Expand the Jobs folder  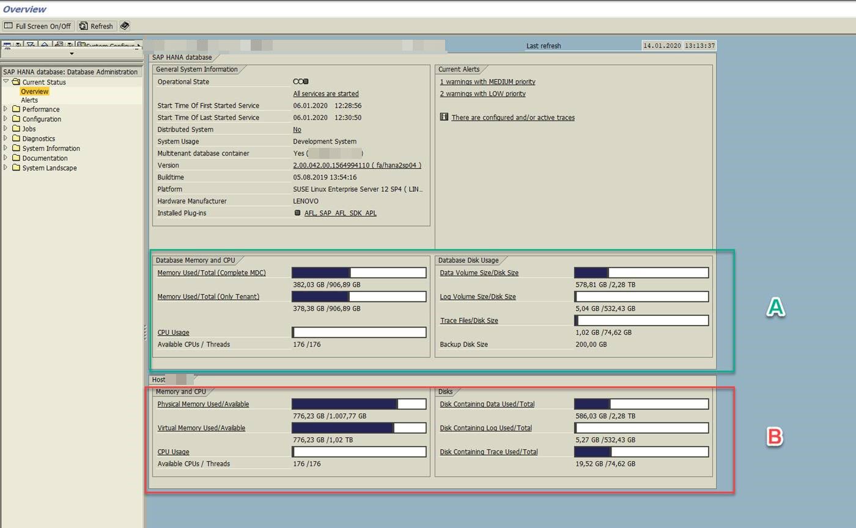[6, 128]
